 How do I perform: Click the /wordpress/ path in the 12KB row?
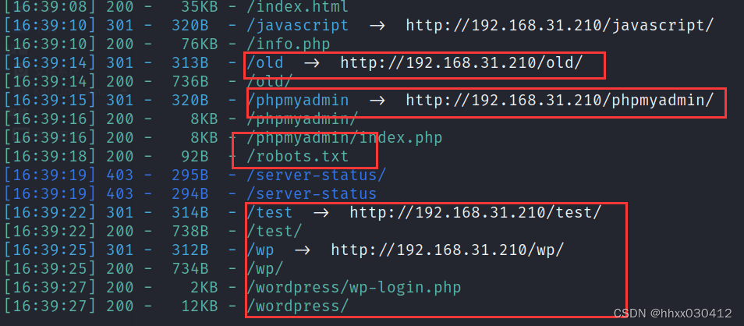(297, 306)
